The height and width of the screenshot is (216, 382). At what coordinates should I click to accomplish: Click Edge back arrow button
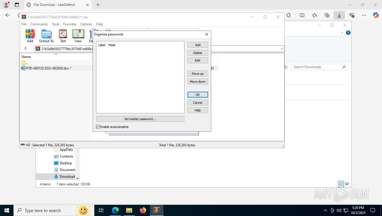point(8,15)
